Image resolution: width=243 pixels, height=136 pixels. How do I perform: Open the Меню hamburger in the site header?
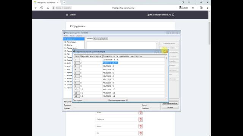(x=71, y=15)
